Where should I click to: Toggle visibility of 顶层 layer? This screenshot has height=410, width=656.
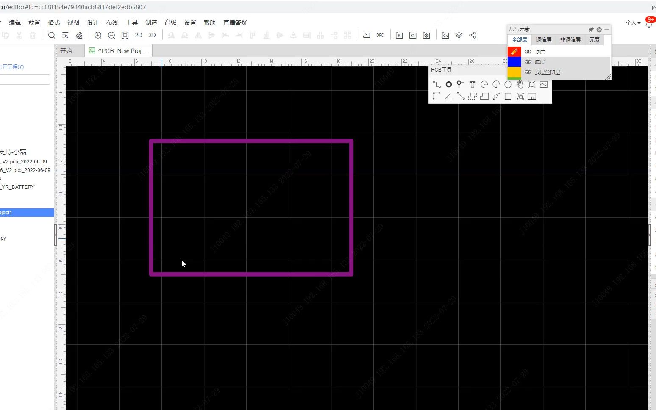528,52
